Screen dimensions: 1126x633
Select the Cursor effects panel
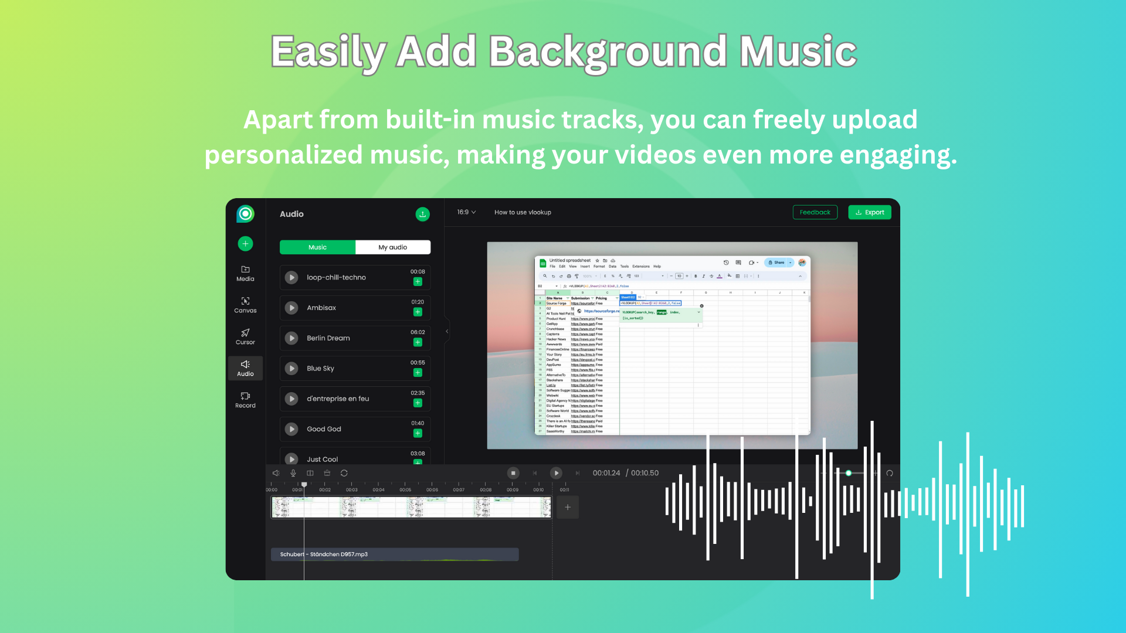click(x=245, y=336)
